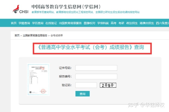
Task: Open 首页 in the teal navigation bar
Action: [x=14, y=23]
